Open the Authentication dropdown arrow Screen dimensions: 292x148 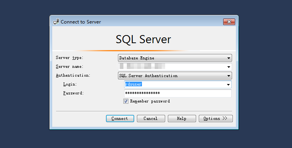229,76
